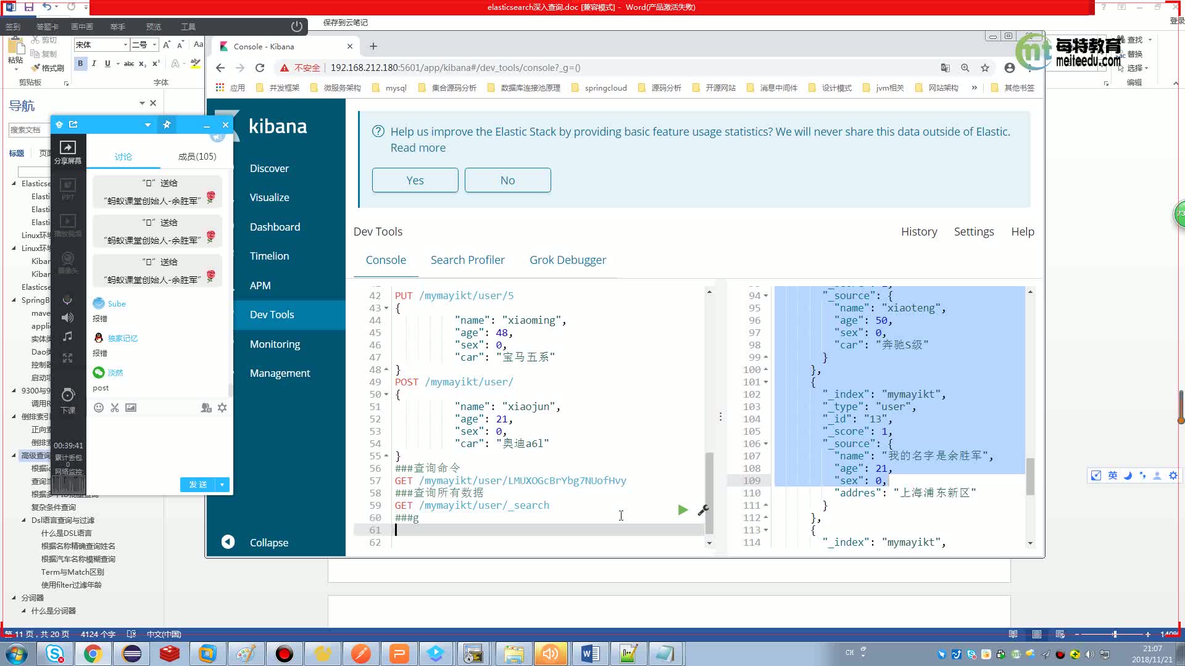Click the fullscreen expand icon in classroom sidebar
Screen dimensions: 1185x666
point(67,358)
